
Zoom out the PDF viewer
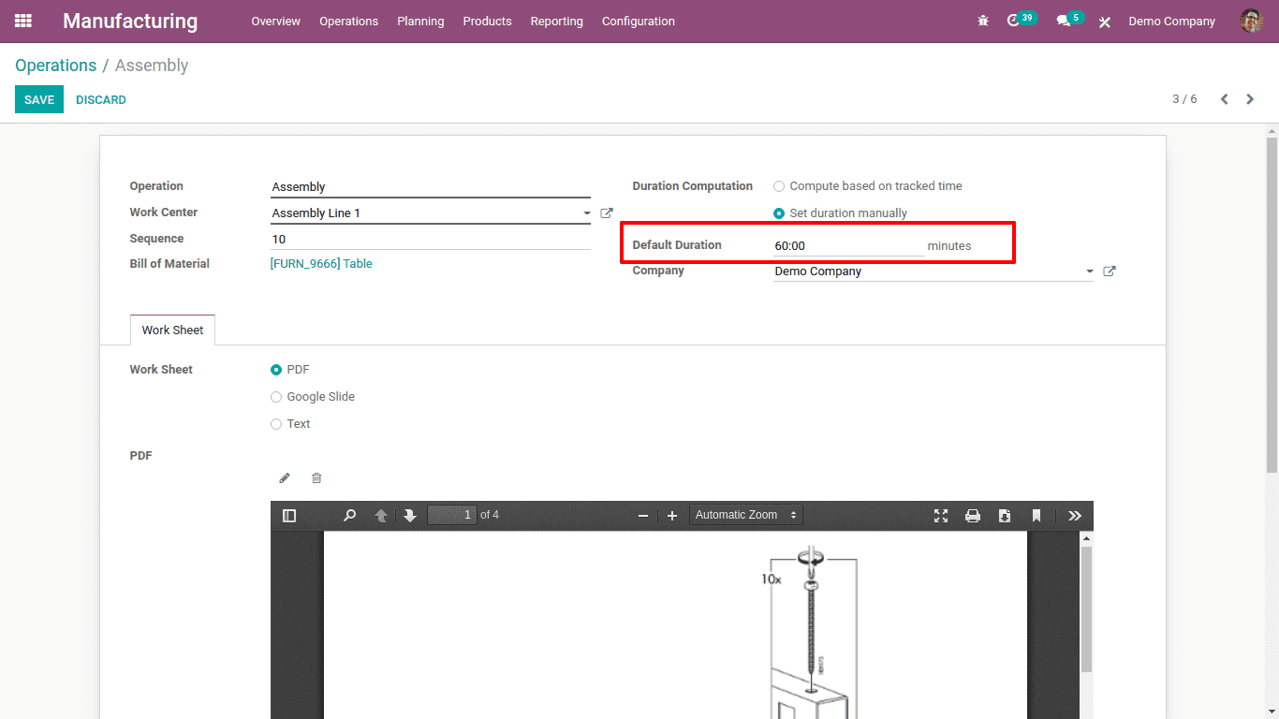[643, 516]
